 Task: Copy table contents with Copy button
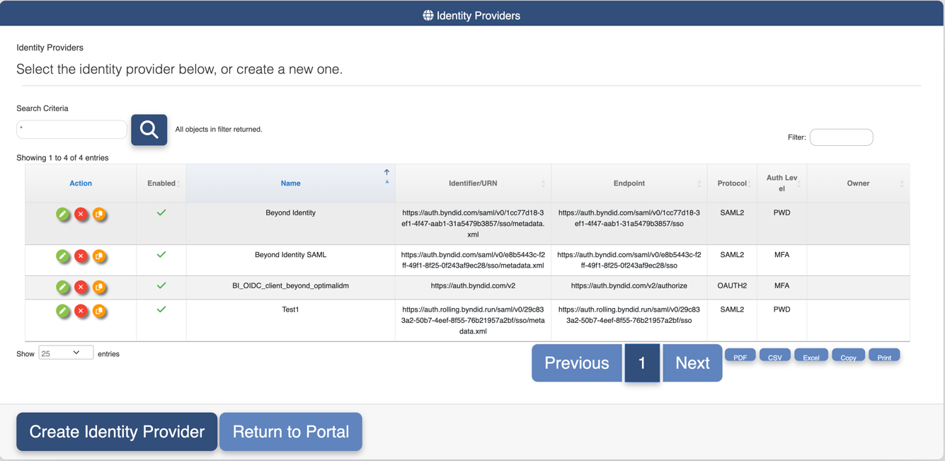click(x=849, y=356)
